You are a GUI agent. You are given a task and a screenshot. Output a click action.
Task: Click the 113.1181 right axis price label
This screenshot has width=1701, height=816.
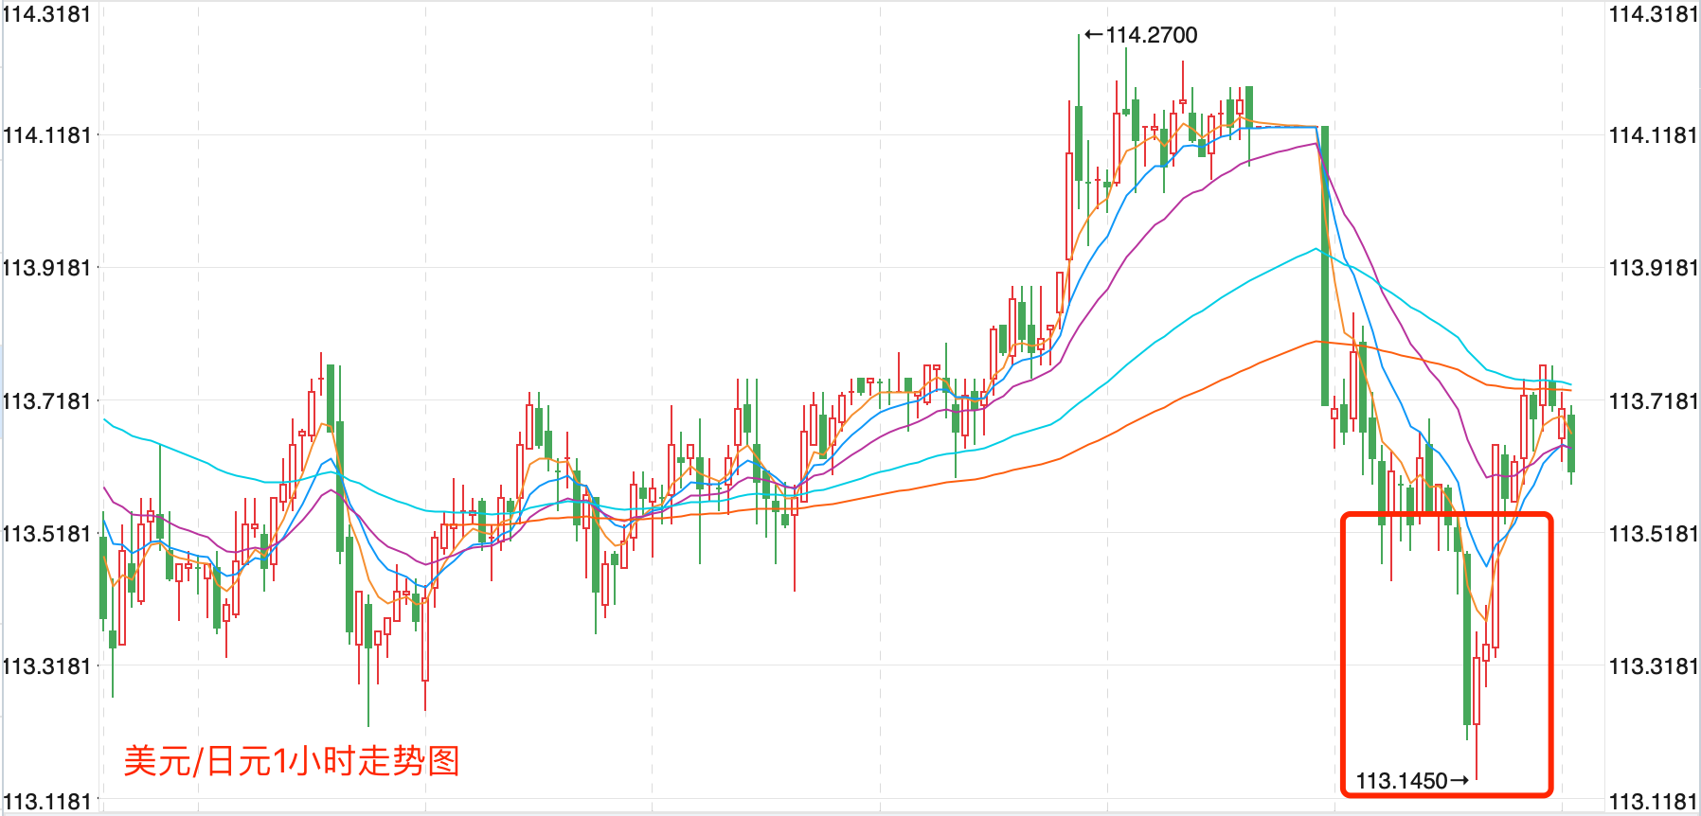click(1654, 802)
